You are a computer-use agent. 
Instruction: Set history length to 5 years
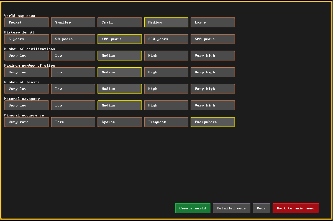tap(27, 39)
